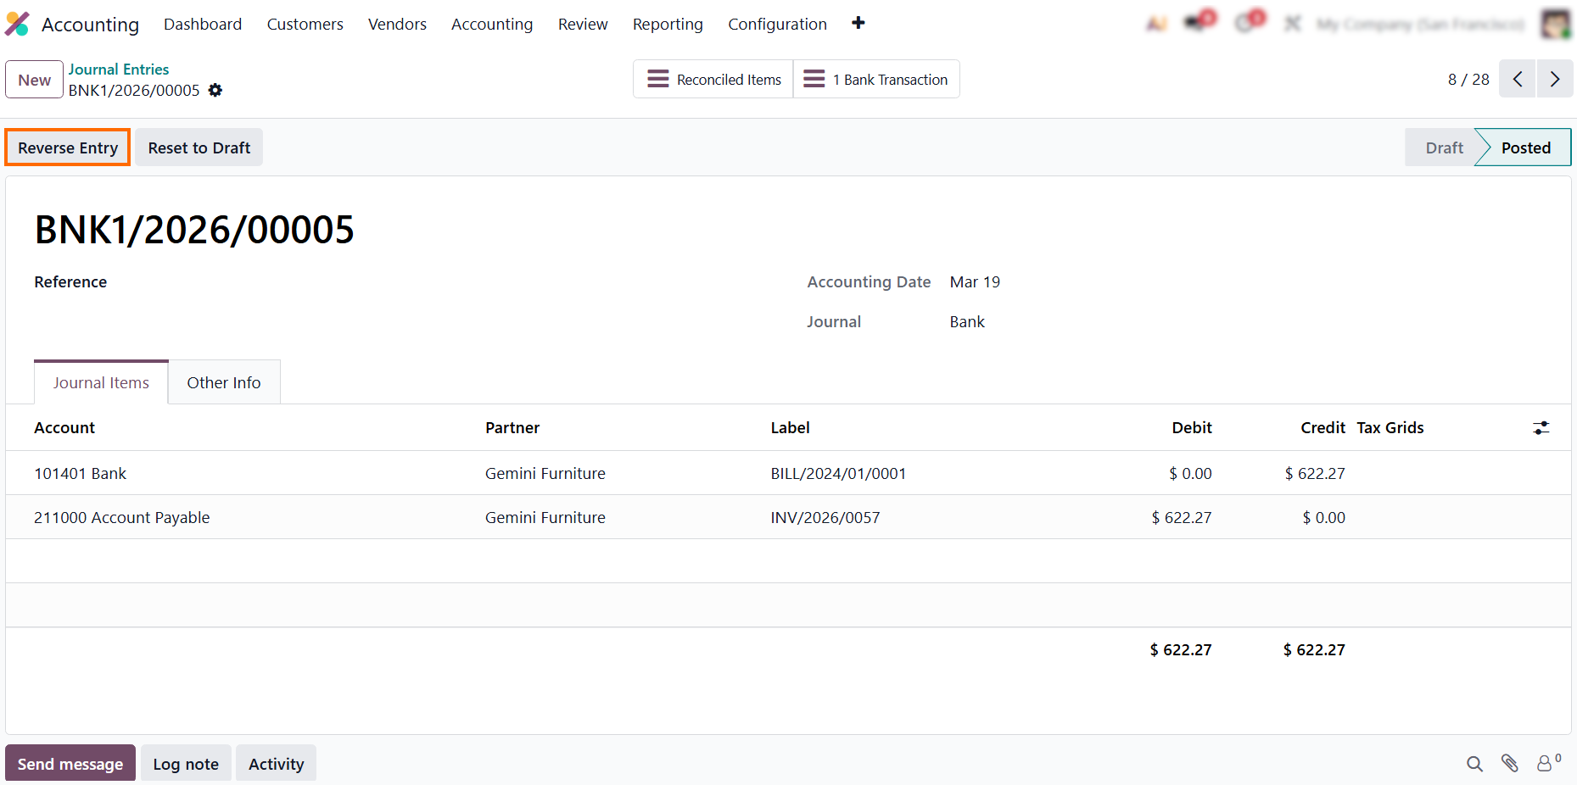Click the followers person icon
This screenshot has height=785, width=1577.
tap(1546, 764)
